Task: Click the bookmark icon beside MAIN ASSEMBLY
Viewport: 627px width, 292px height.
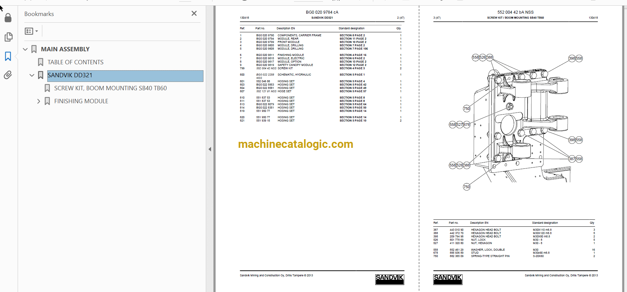Action: point(34,49)
